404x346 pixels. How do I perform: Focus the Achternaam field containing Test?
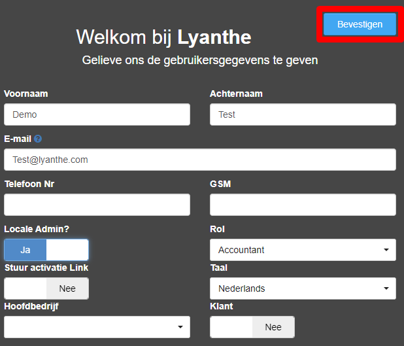(x=303, y=114)
